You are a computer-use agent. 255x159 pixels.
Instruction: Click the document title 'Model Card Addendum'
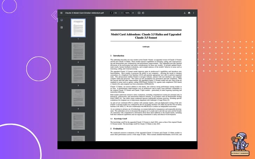point(146,36)
